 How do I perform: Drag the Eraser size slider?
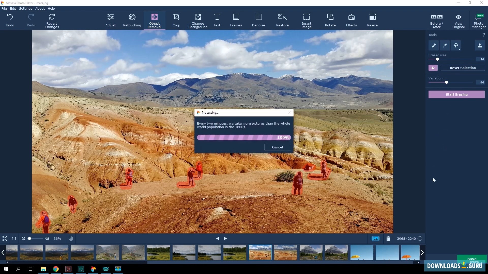(437, 59)
